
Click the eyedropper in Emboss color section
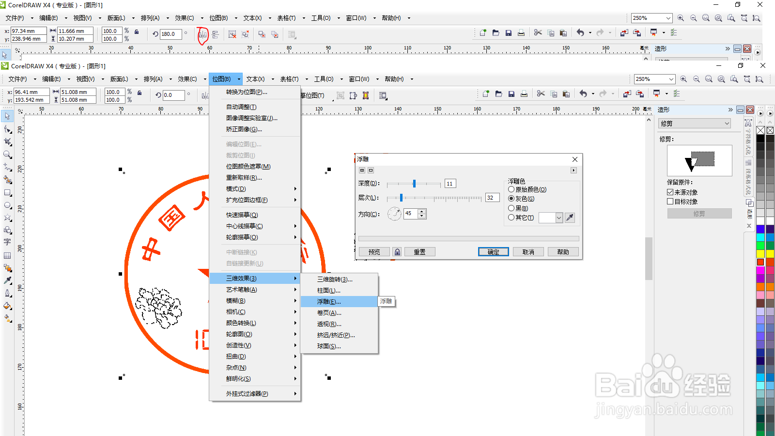570,218
